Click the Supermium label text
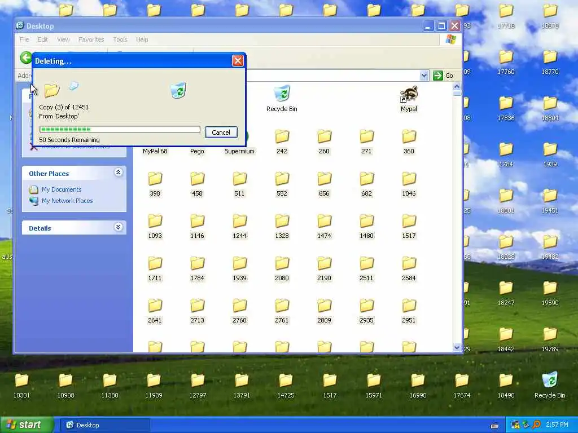578x433 pixels. click(239, 151)
